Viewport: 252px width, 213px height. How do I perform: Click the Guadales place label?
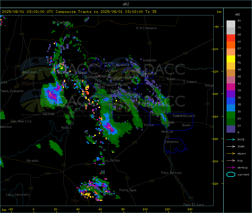(150, 60)
